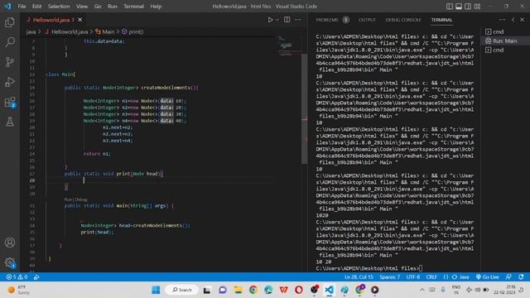
Task: Toggle primary side bar layout icon
Action: click(450, 7)
